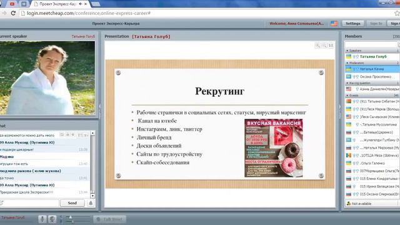Image resolution: width=400 pixels, height=225 pixels.
Task: Click the members search field
Action: click(371, 44)
